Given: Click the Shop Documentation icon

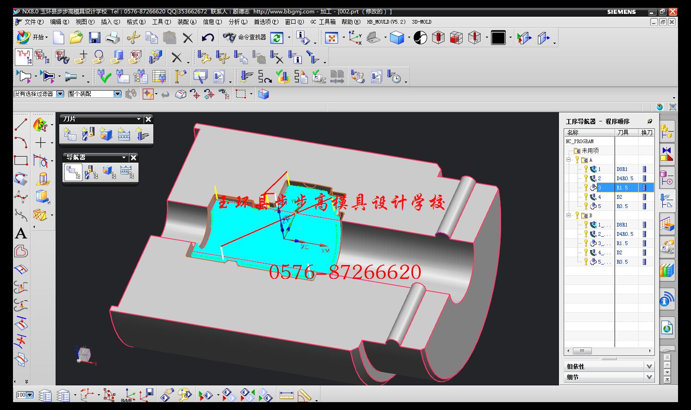Looking at the screenshot, I should [376, 76].
